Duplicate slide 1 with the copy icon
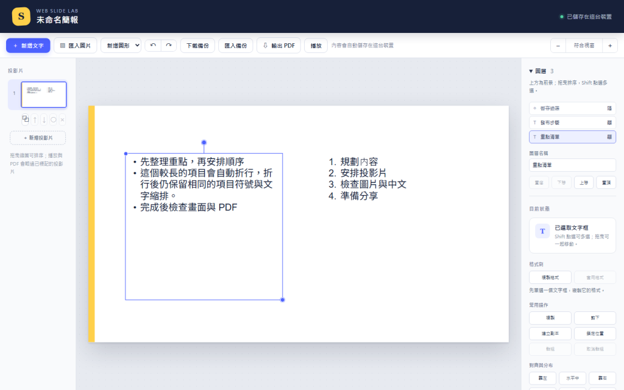Image resolution: width=624 pixels, height=390 pixels. pos(26,119)
